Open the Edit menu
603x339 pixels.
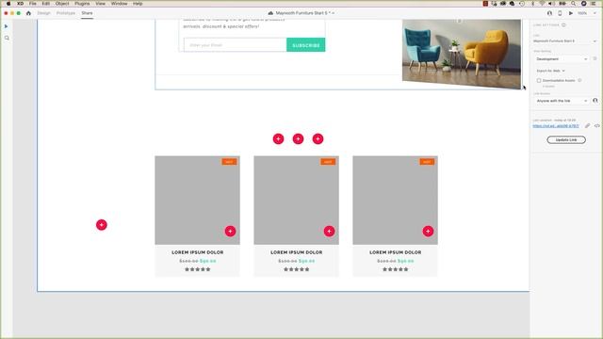(46, 4)
